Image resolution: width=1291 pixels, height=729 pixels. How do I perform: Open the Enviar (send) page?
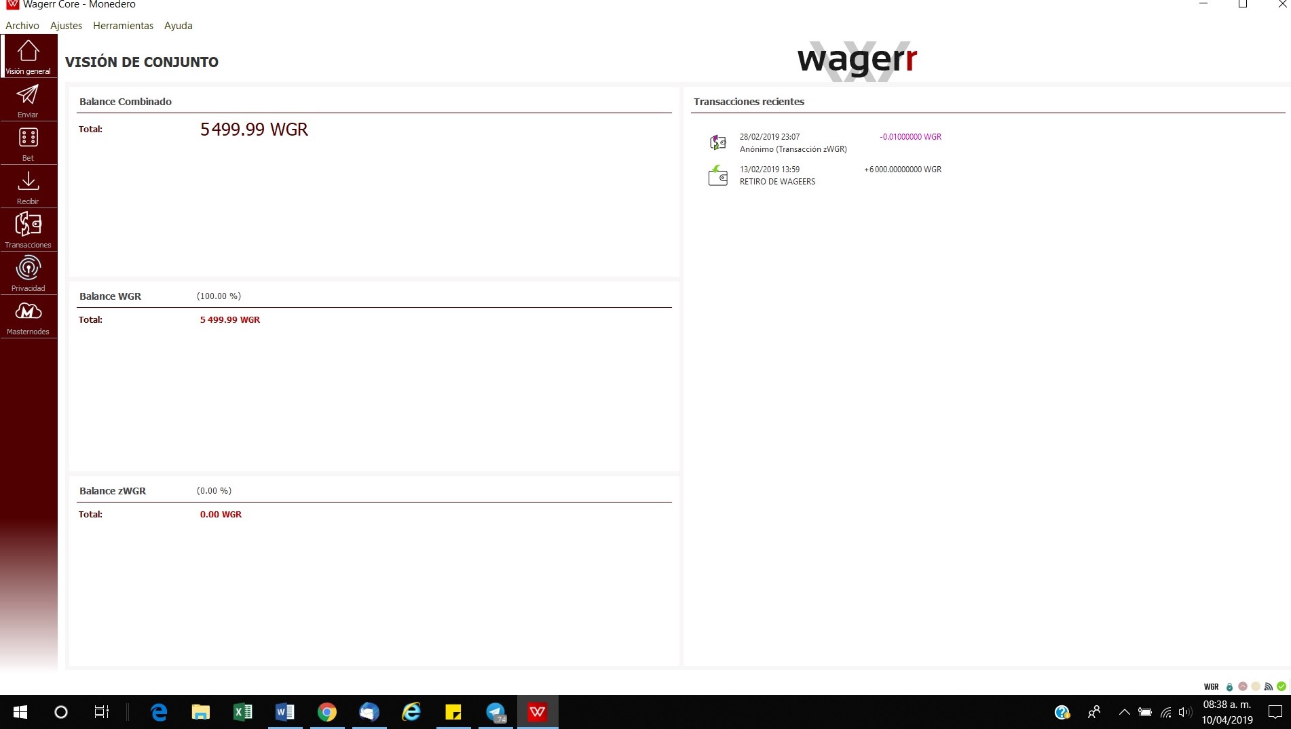(28, 100)
